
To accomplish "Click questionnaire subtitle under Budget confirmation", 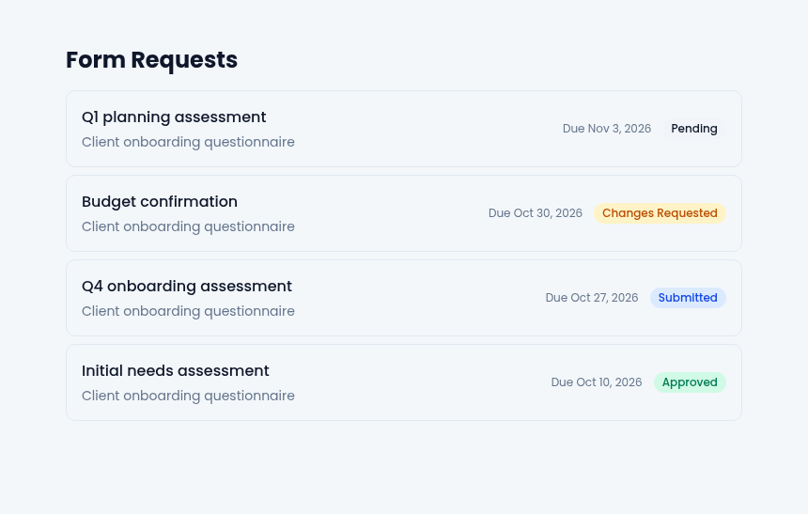I will click(x=188, y=226).
